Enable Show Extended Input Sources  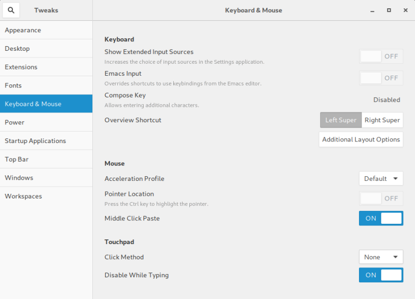pyautogui.click(x=381, y=56)
